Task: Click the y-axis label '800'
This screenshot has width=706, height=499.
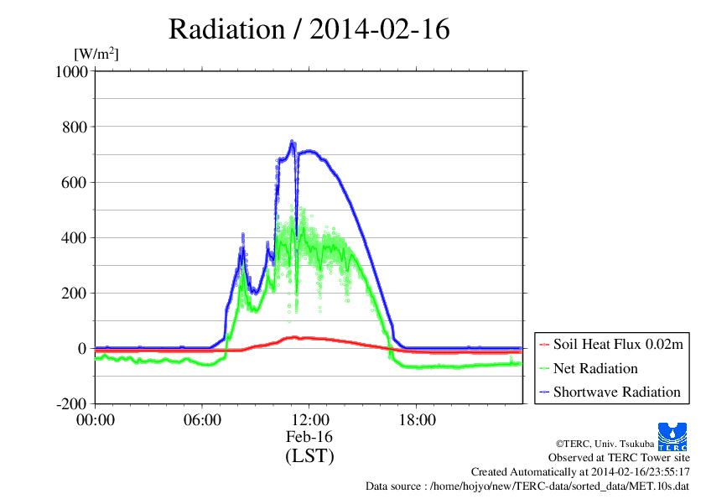Action: [x=75, y=127]
